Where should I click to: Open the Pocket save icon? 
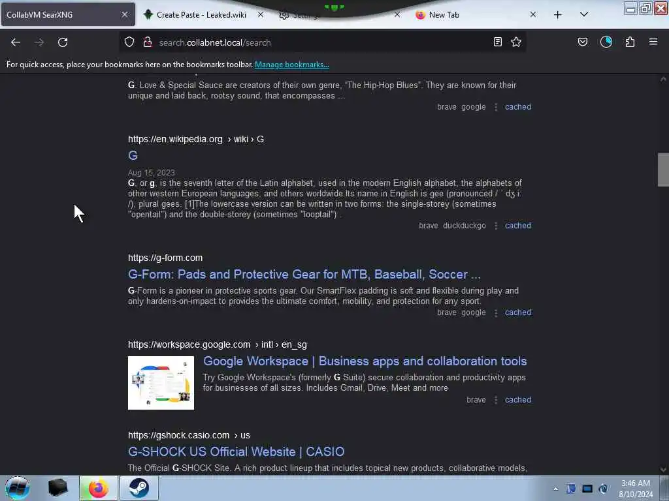pyautogui.click(x=583, y=42)
